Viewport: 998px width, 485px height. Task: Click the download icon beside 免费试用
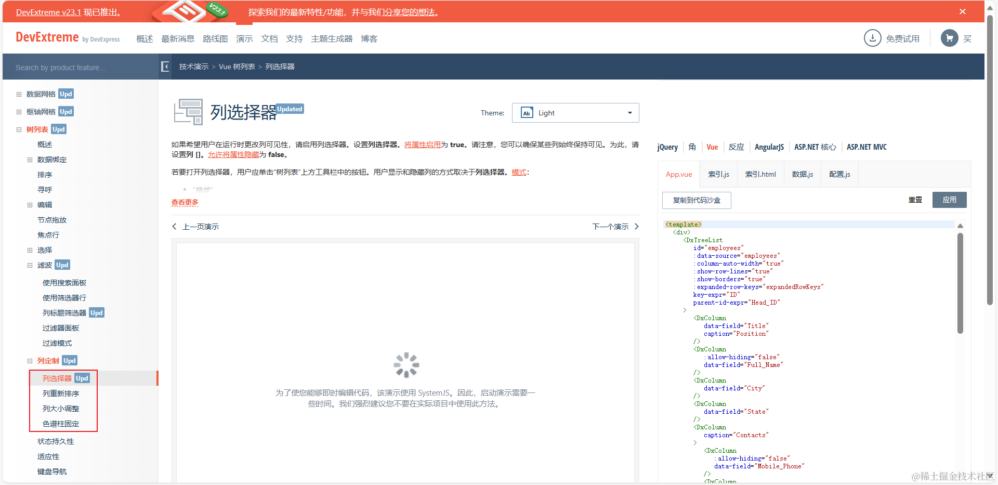click(x=872, y=38)
